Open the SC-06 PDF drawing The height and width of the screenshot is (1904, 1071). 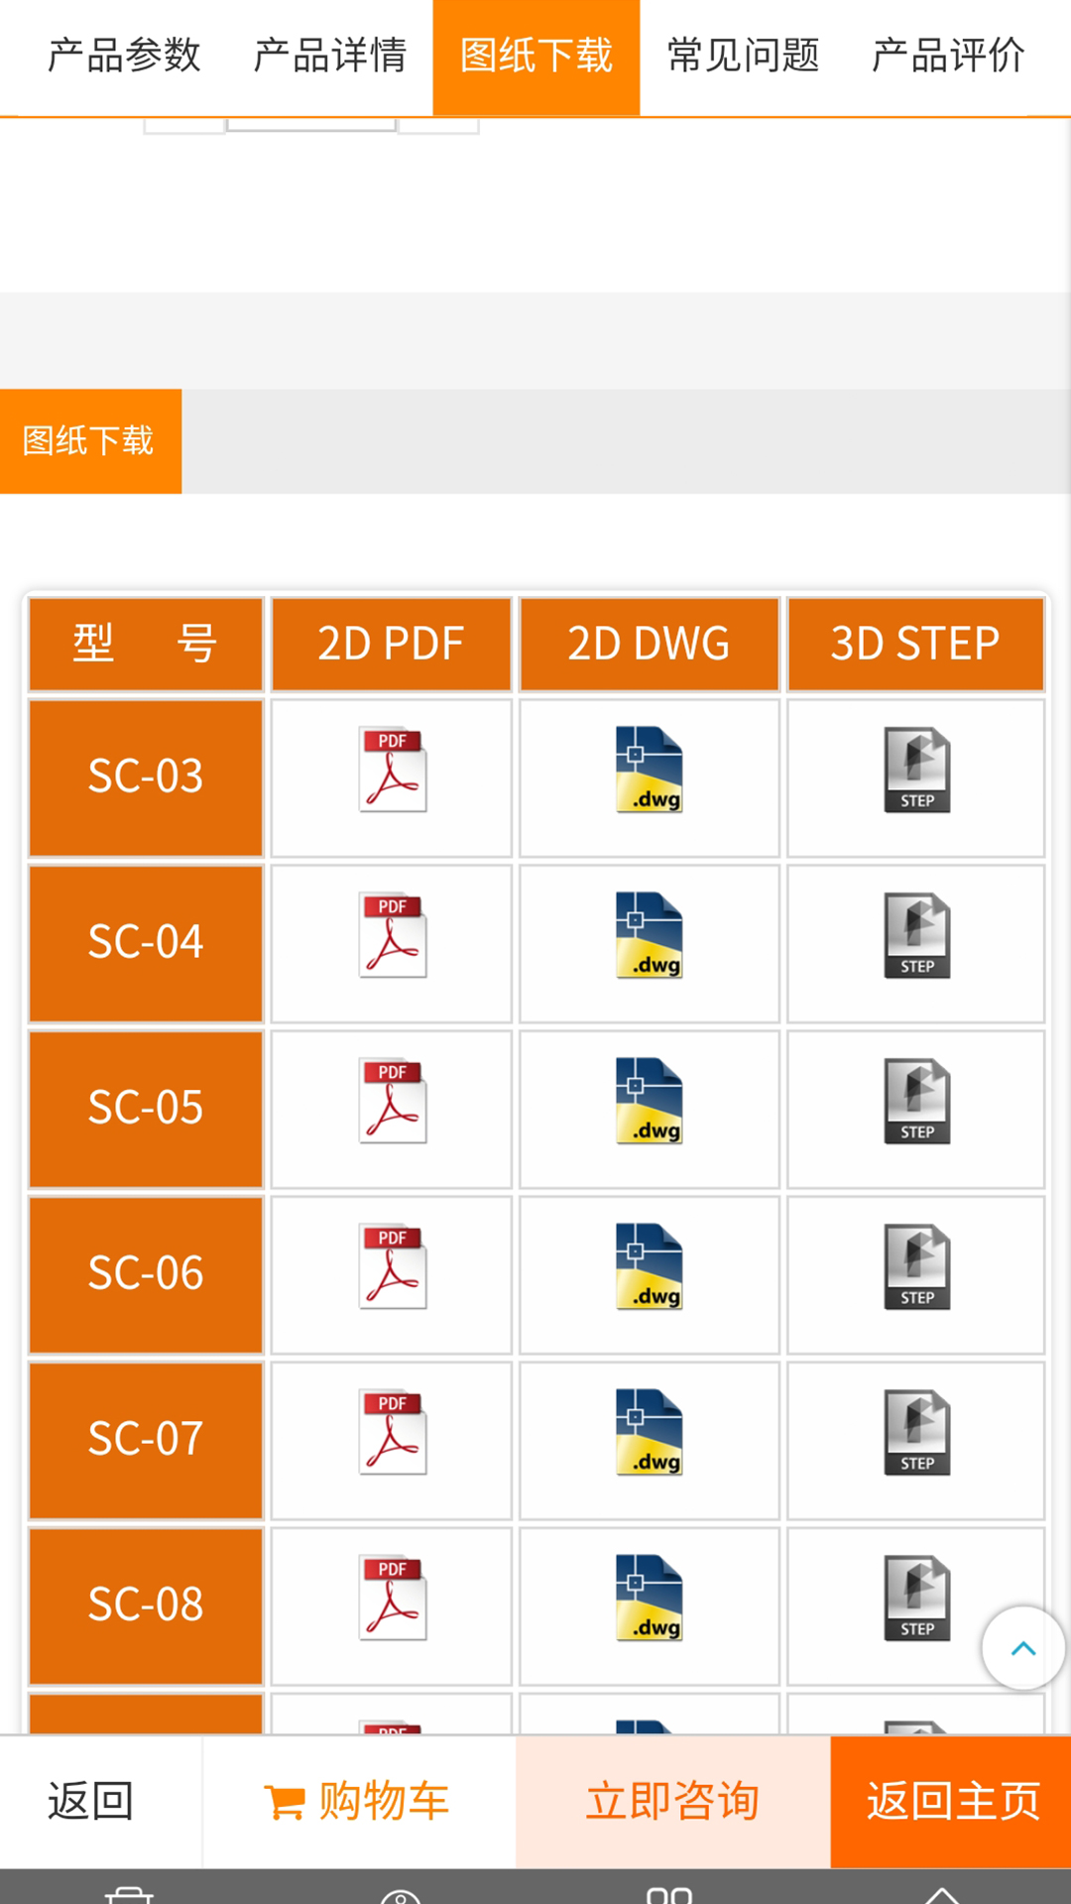[x=393, y=1267]
